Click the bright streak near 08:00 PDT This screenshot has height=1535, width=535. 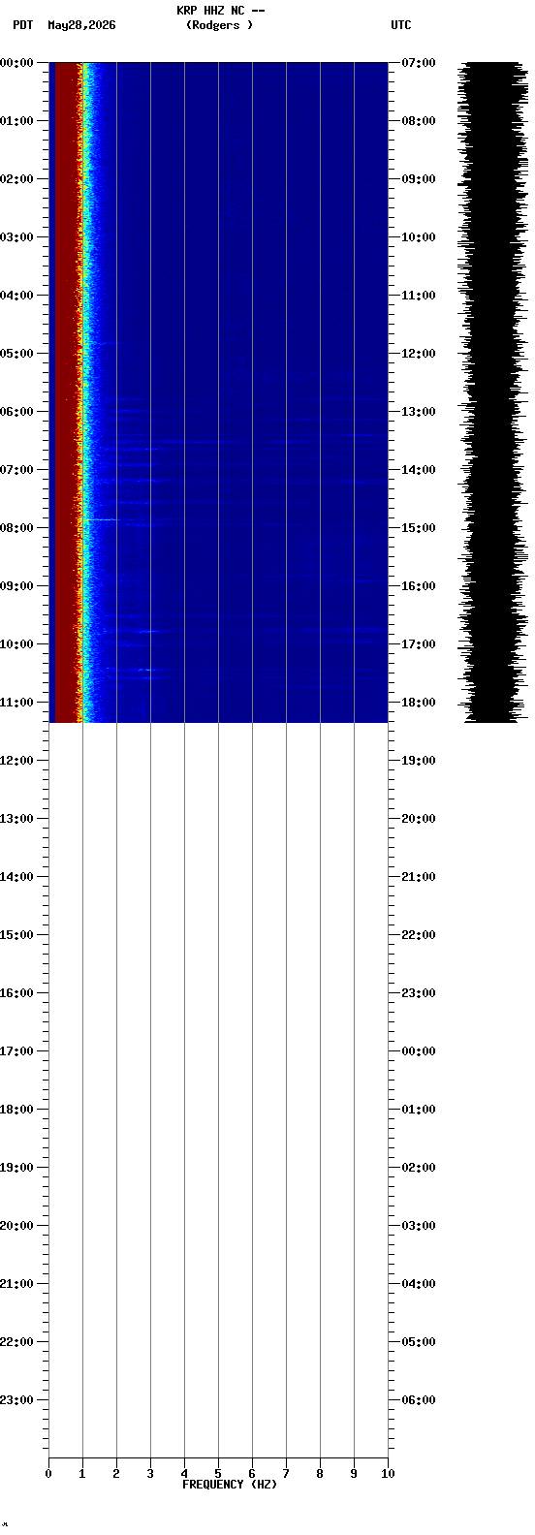(x=100, y=520)
